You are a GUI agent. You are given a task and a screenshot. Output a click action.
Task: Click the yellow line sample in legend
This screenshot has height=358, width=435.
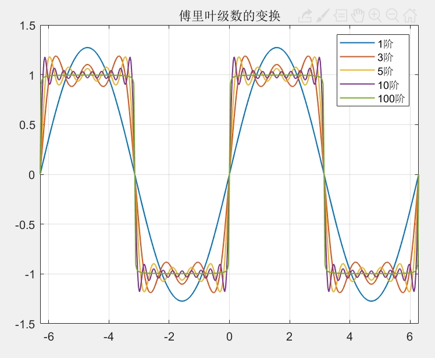357,70
